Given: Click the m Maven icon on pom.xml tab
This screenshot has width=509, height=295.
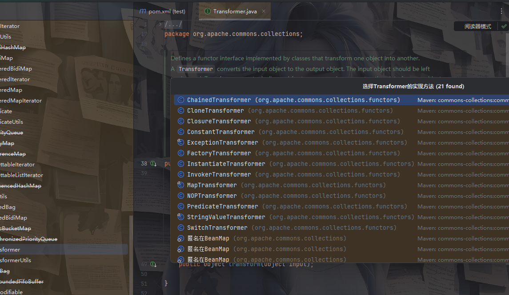Looking at the screenshot, I should click(143, 12).
